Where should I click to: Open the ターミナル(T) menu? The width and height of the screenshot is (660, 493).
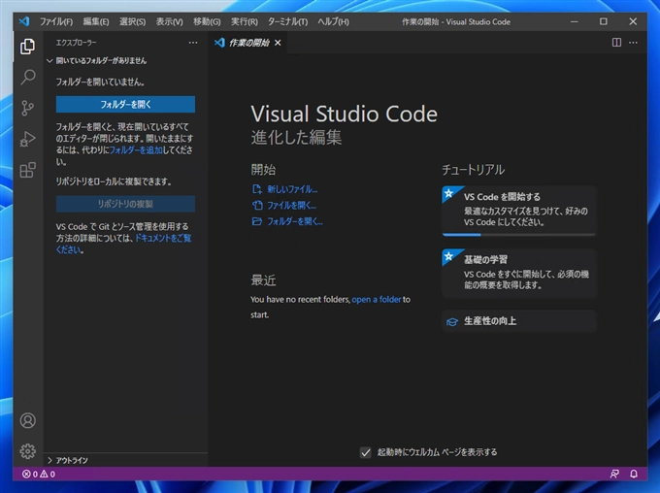[x=289, y=21]
